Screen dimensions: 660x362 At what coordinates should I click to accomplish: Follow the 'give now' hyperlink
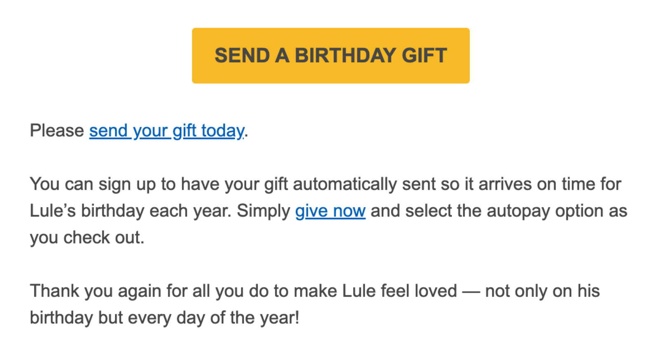(330, 211)
